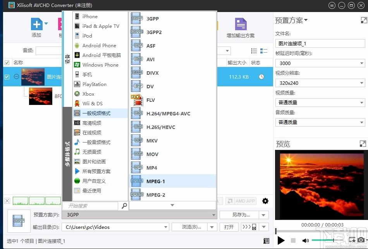Click the user-defined green ball icon

[x=77, y=181]
